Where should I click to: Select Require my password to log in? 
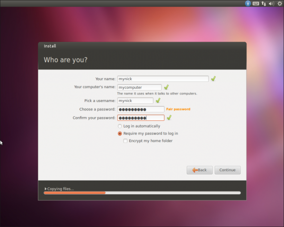120,134
